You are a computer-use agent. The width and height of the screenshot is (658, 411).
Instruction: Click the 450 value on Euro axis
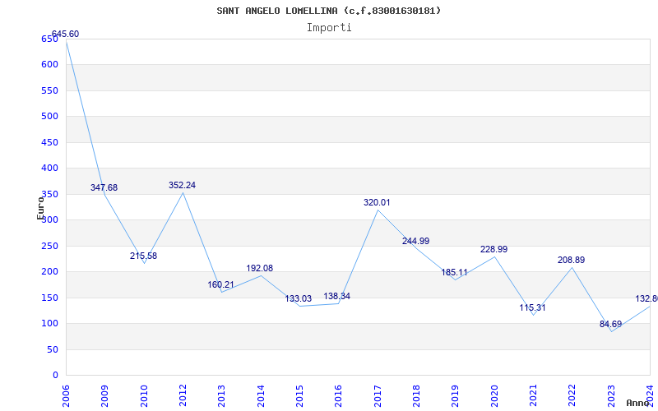tap(49, 142)
